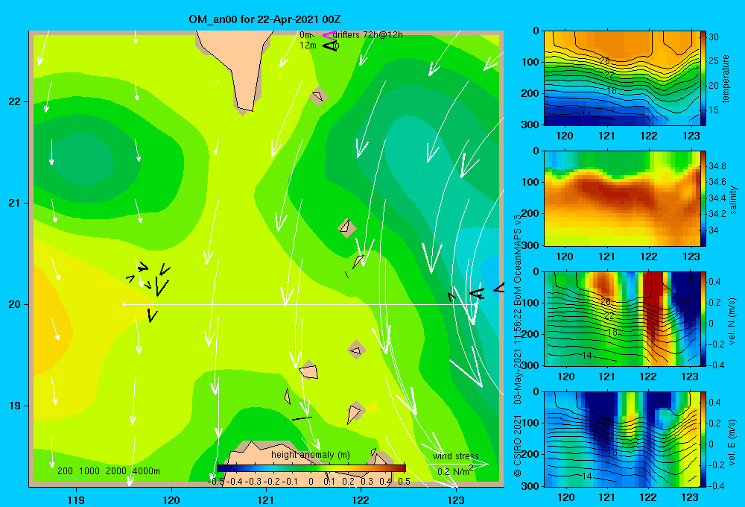The width and height of the screenshot is (745, 507).
Task: Click latitude label '19' on main map
Action: coord(15,406)
